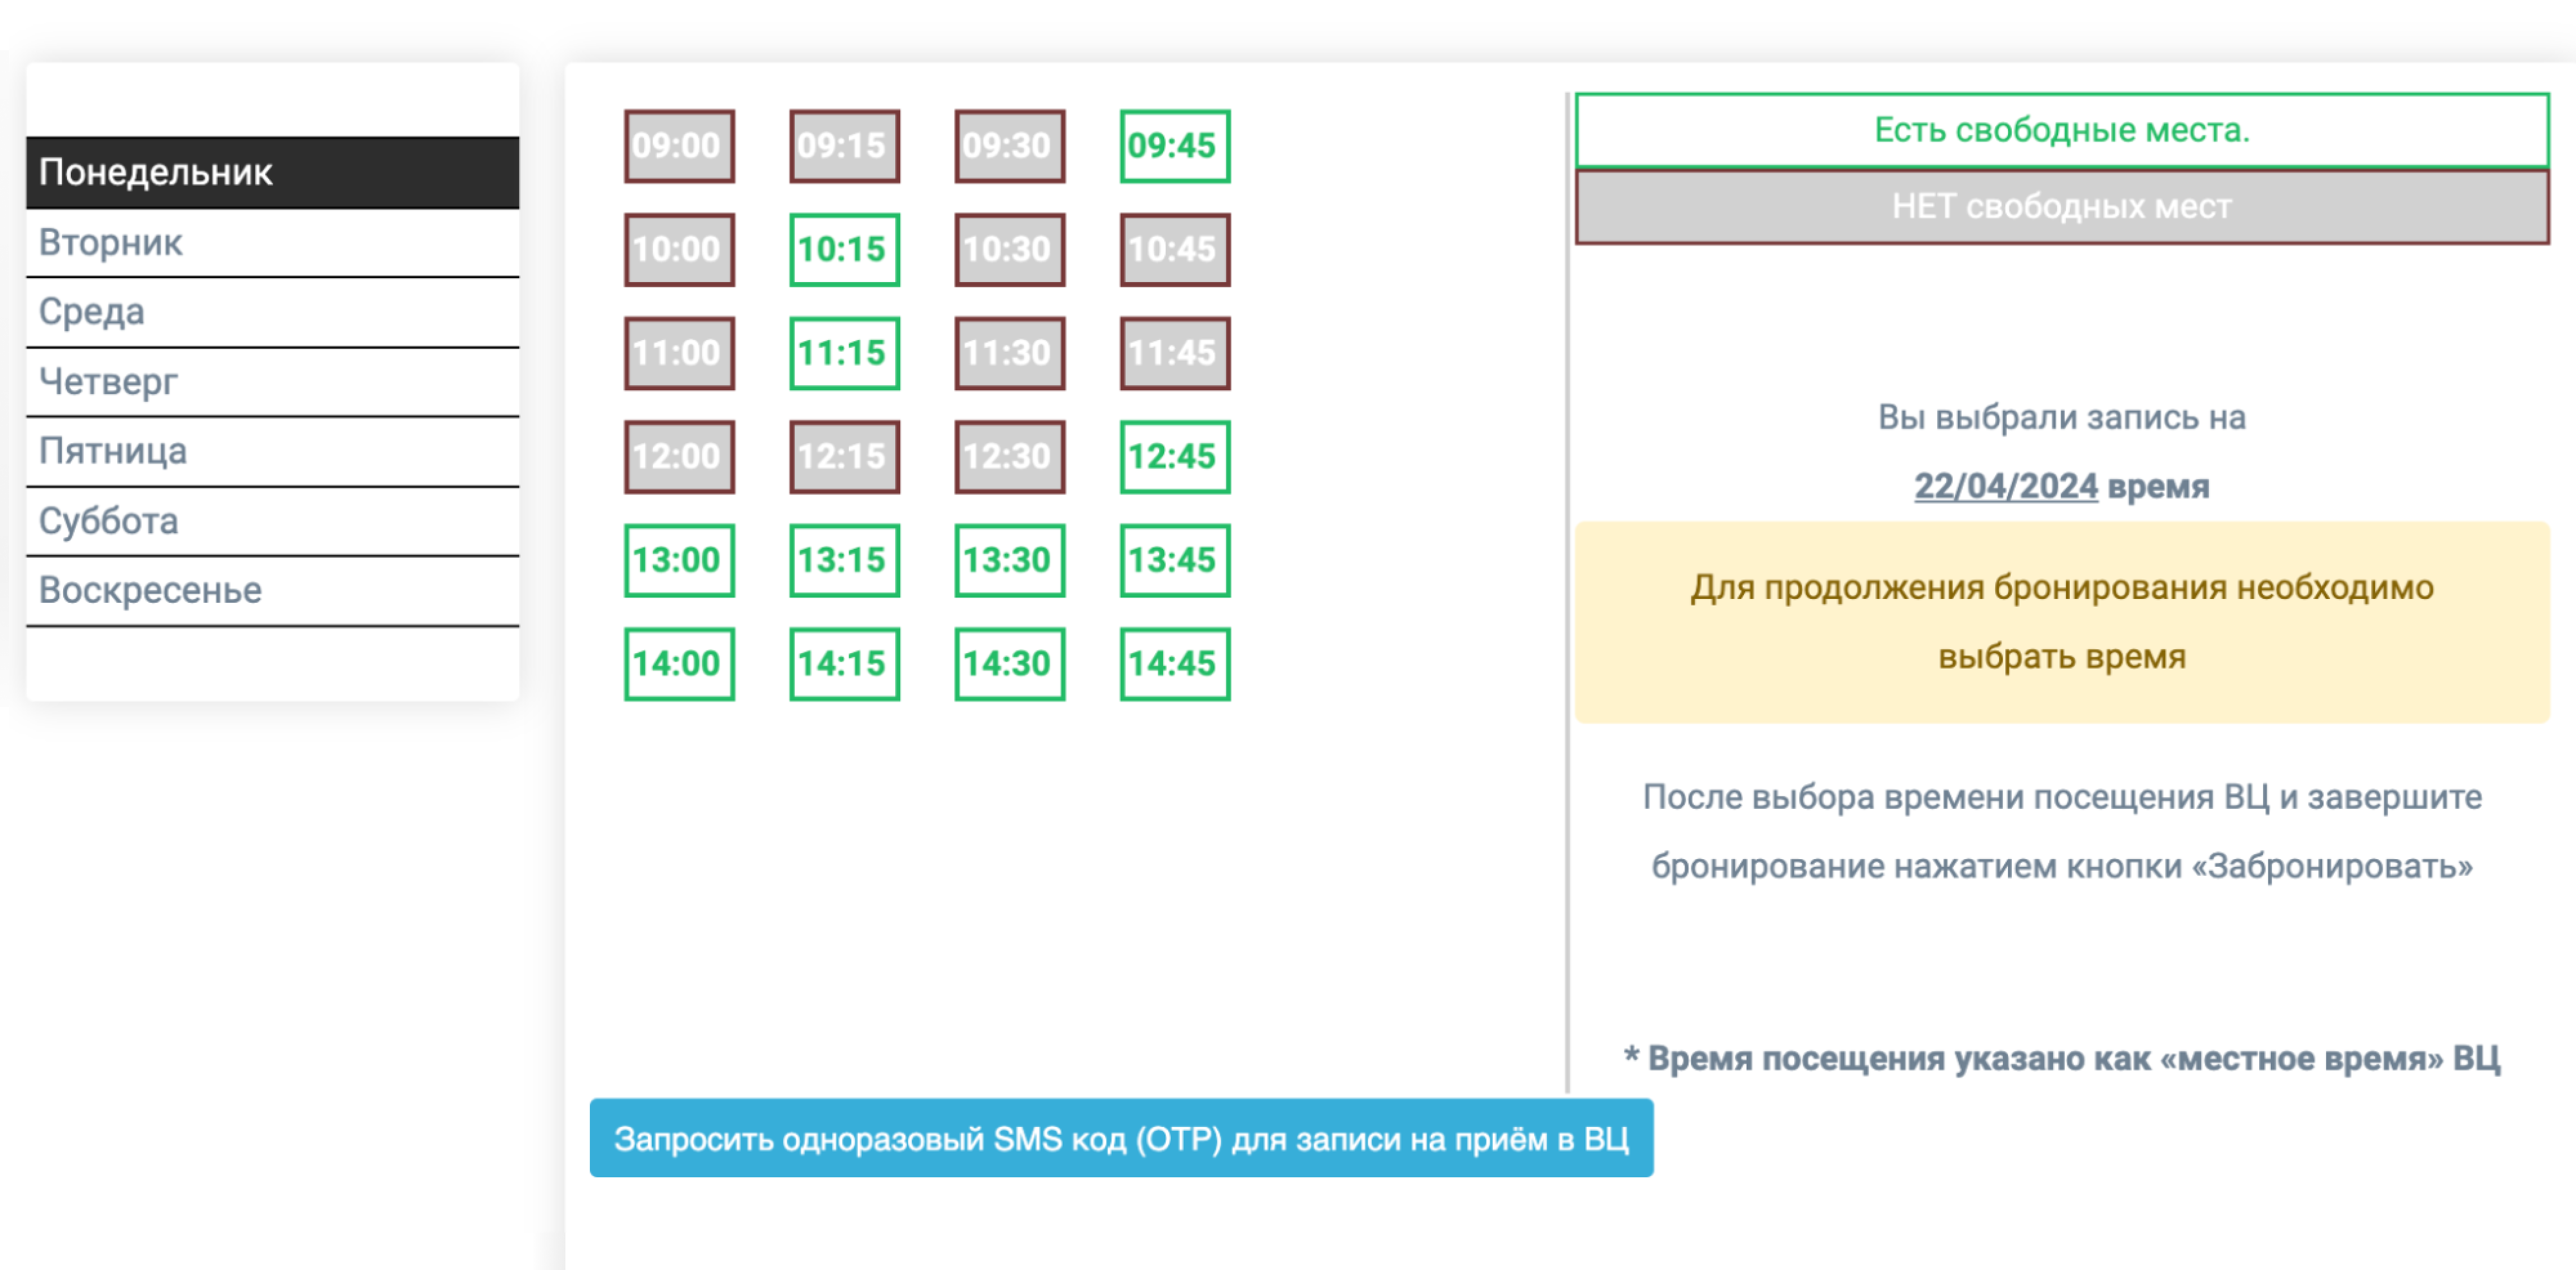The width and height of the screenshot is (2576, 1270).
Task: Pick the 09:00 time slot
Action: coord(679,146)
